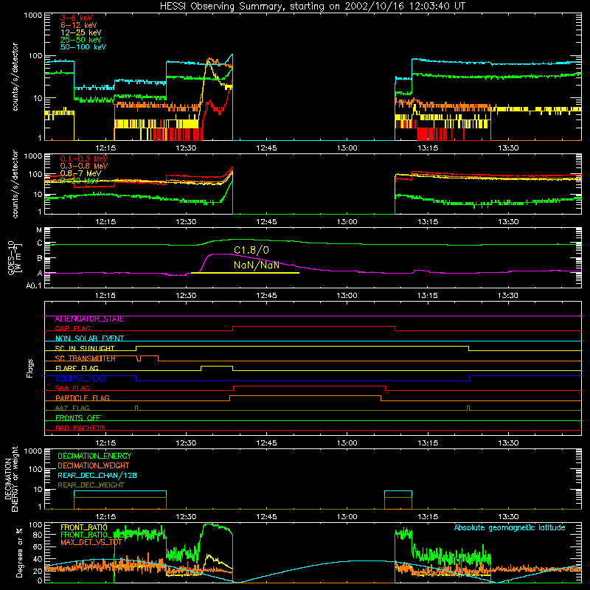
Task: Click the yellow FRONT_RATIO legend label
Action: pyautogui.click(x=84, y=527)
